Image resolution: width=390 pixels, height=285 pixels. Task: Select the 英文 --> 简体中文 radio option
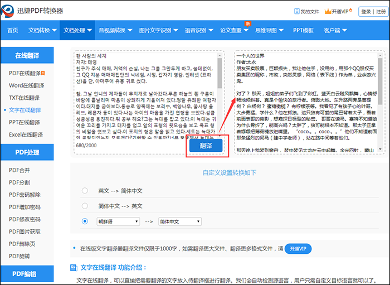click(x=85, y=191)
